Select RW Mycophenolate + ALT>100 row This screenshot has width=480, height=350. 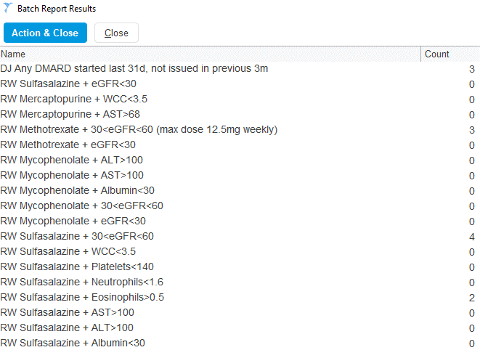[x=82, y=160]
